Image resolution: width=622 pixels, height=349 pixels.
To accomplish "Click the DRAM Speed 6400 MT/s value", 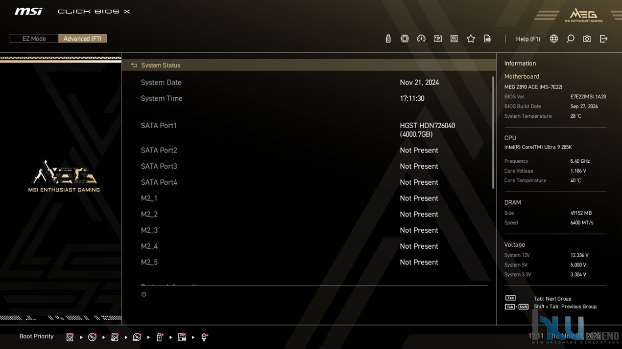I will 582,223.
